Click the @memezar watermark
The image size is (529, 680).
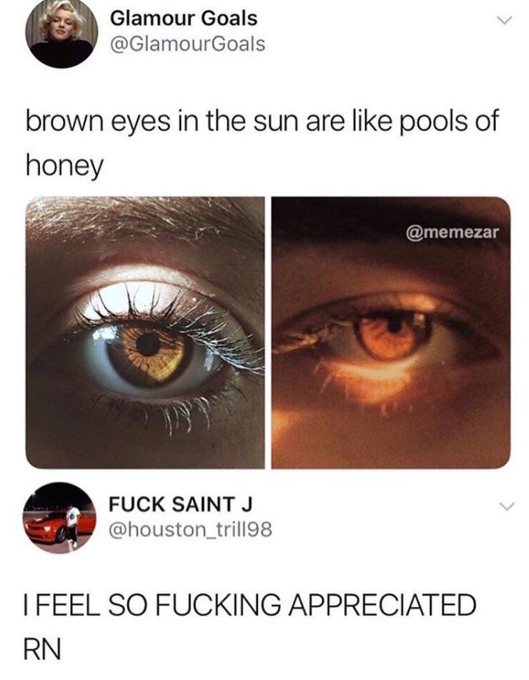pyautogui.click(x=453, y=232)
